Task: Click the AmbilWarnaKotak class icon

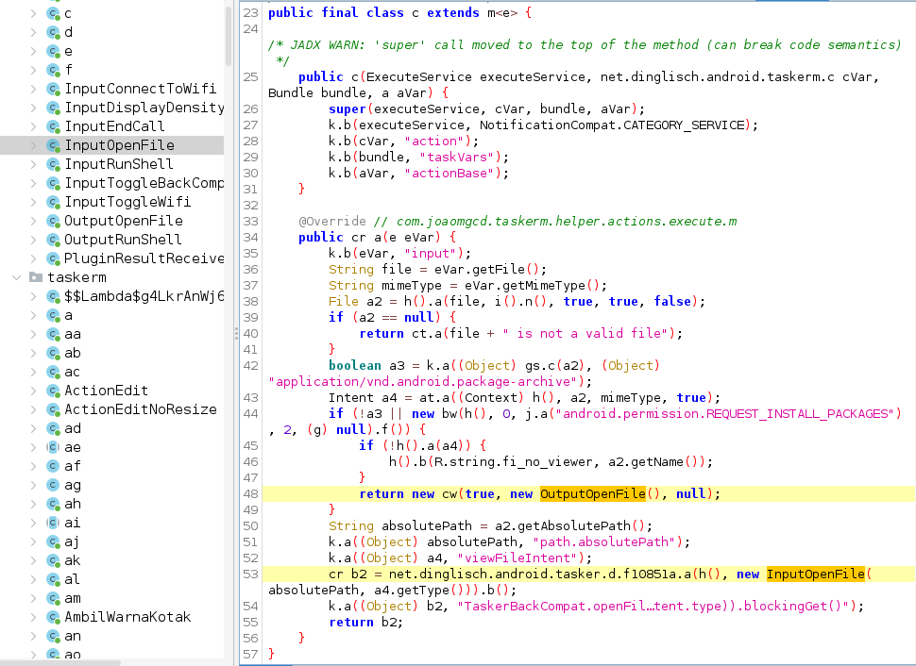Action: pyautogui.click(x=53, y=617)
